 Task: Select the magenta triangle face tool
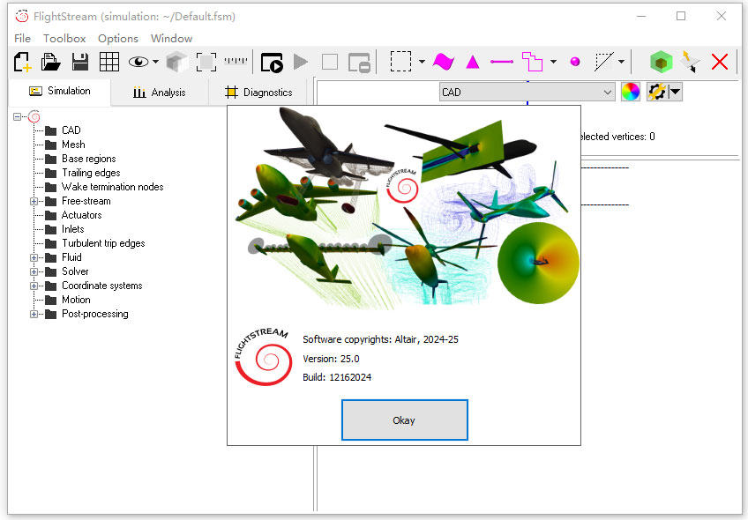pyautogui.click(x=472, y=62)
